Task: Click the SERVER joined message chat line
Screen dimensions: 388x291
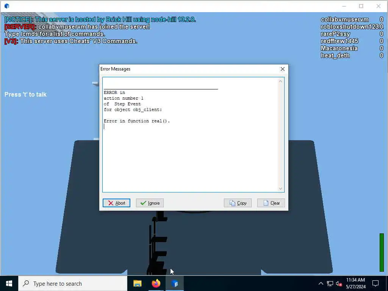Action: pos(77,27)
